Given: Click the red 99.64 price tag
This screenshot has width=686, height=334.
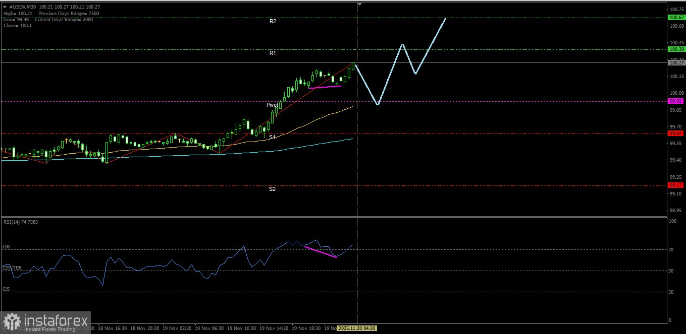Looking at the screenshot, I should point(675,133).
